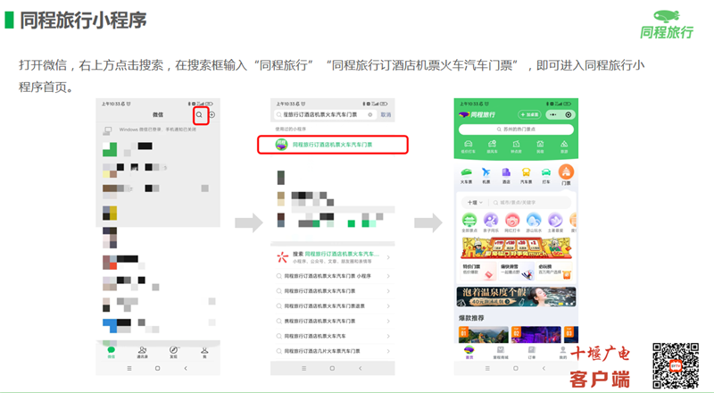Open the ski-themed middle promo card
Image resolution: width=714 pixels, height=393 pixels.
click(x=517, y=271)
